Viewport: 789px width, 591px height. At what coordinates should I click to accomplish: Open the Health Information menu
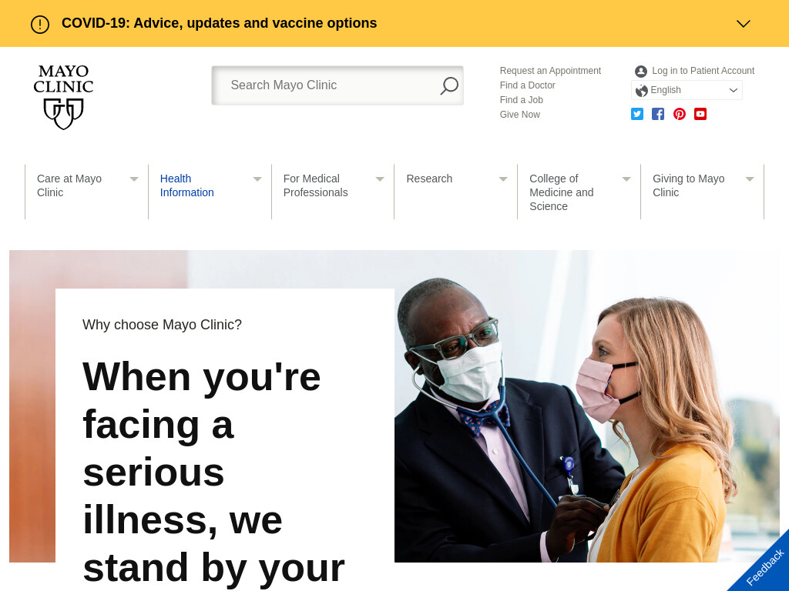coord(186,185)
